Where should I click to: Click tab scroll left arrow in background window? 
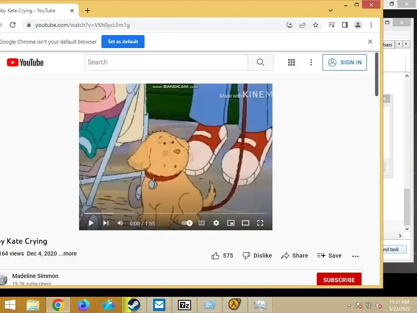[399, 44]
